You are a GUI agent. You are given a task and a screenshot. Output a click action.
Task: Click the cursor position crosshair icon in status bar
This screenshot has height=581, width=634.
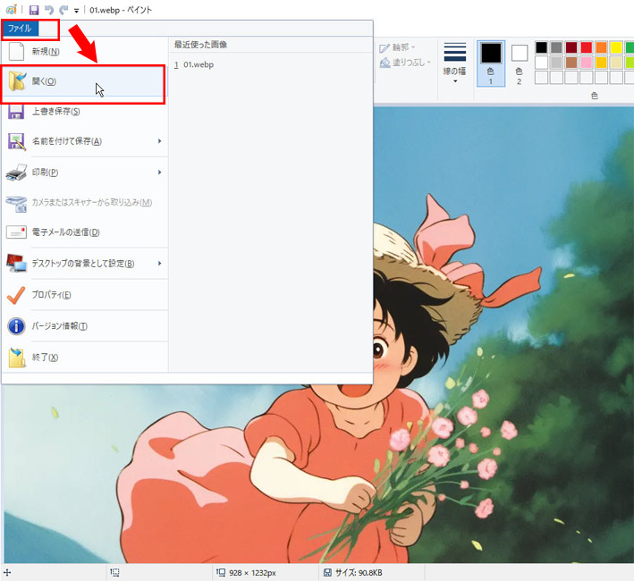7,573
